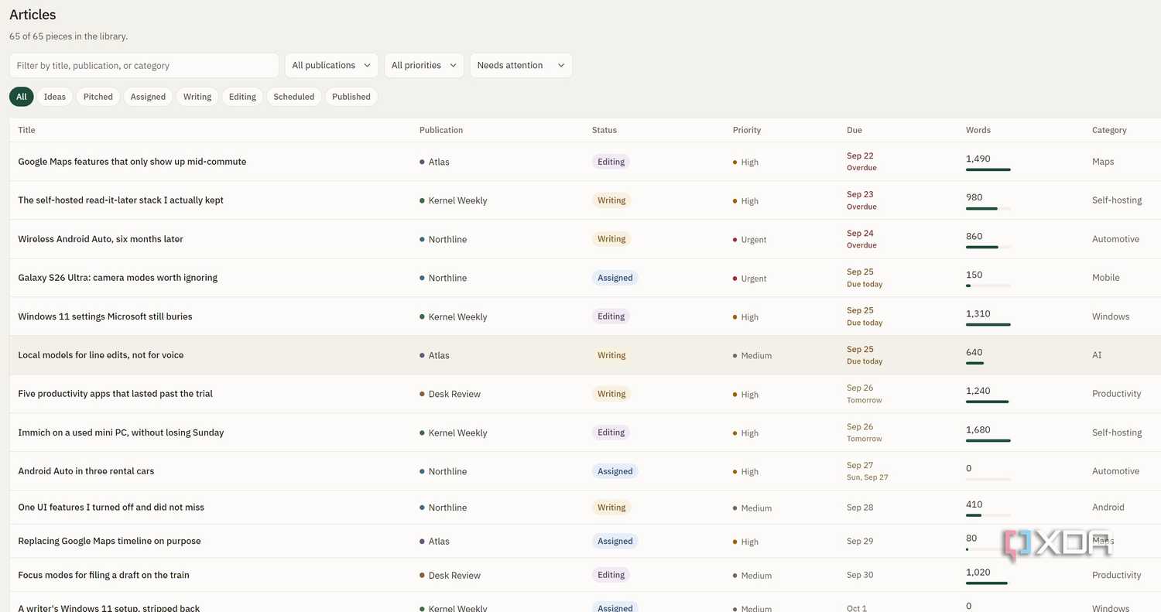Click the Title column header
1161x612 pixels.
tap(26, 130)
